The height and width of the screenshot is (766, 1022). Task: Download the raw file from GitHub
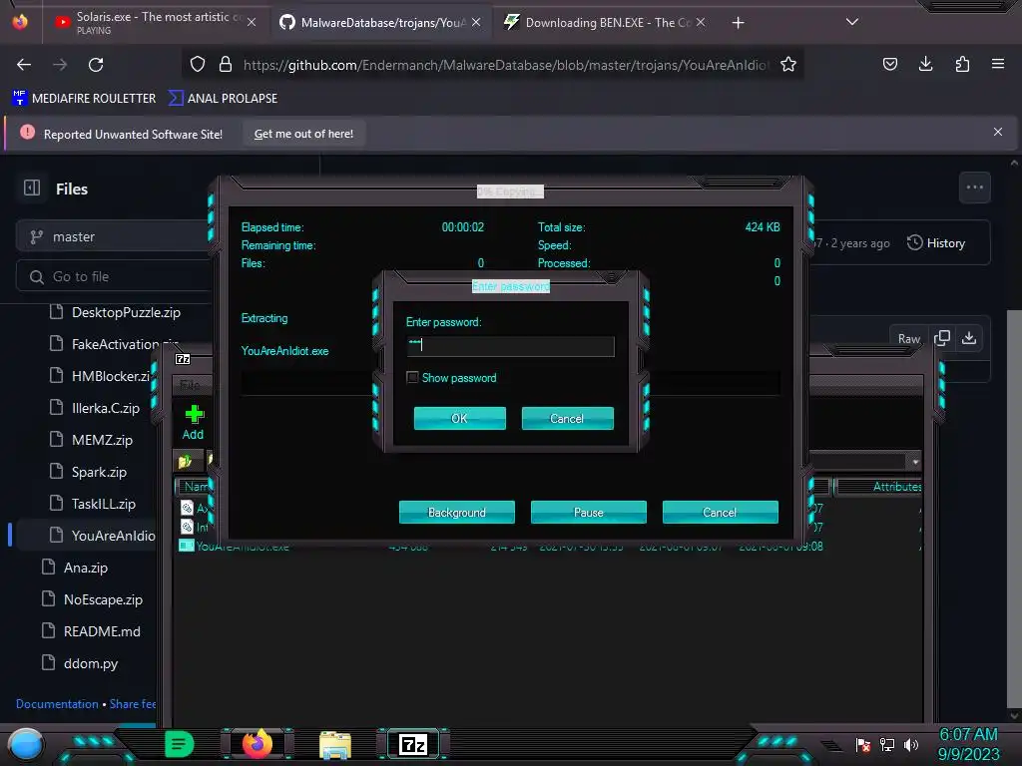click(969, 337)
